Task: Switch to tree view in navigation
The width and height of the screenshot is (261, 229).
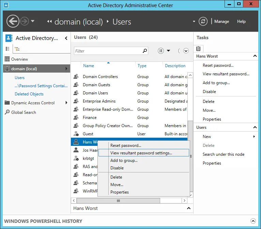Action: [x=17, y=49]
